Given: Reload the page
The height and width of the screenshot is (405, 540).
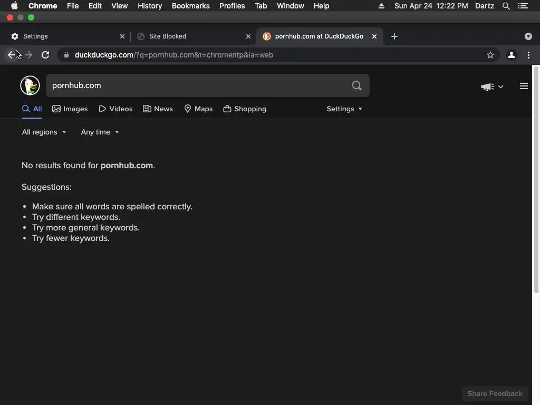Looking at the screenshot, I should [x=45, y=55].
